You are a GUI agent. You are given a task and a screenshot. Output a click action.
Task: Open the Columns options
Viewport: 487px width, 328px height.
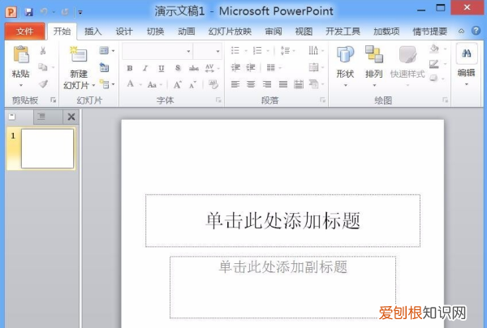(271, 67)
